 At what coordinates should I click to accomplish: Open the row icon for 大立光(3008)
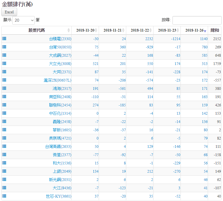click(x=4, y=63)
